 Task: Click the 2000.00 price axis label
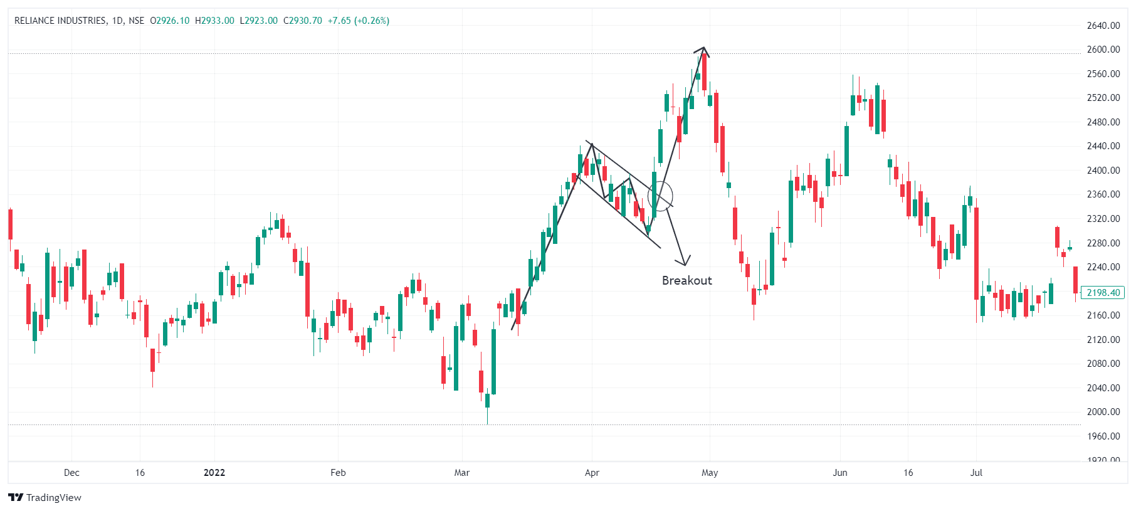click(1103, 412)
